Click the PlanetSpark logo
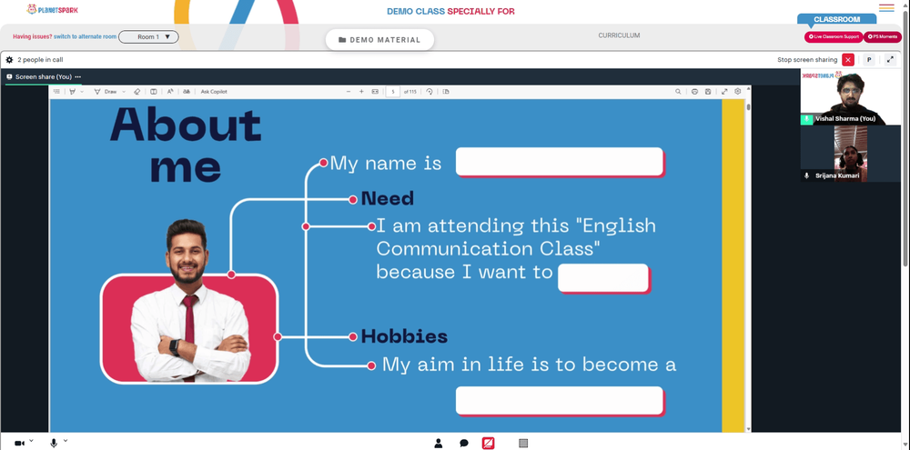 pyautogui.click(x=52, y=10)
